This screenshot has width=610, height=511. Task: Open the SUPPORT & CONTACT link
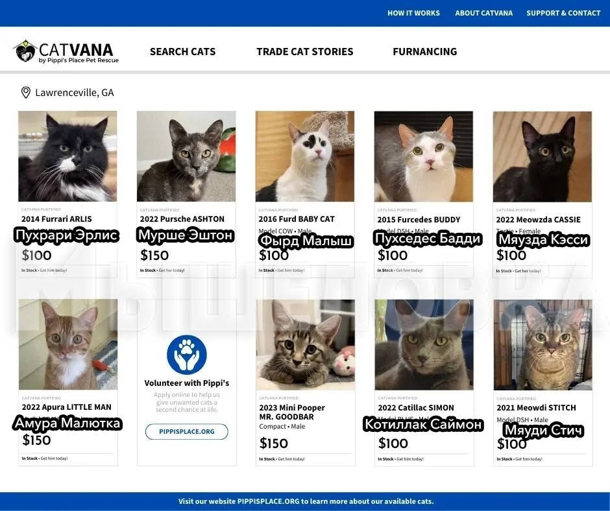point(563,13)
